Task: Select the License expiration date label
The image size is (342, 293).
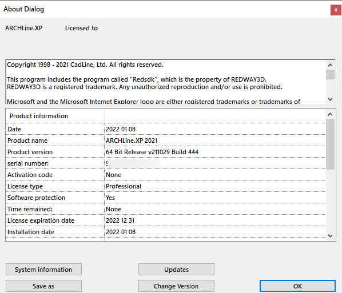Action: [x=41, y=220]
